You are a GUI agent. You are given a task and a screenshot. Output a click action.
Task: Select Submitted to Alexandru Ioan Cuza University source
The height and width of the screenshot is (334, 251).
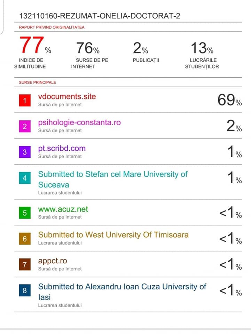pyautogui.click(x=122, y=292)
